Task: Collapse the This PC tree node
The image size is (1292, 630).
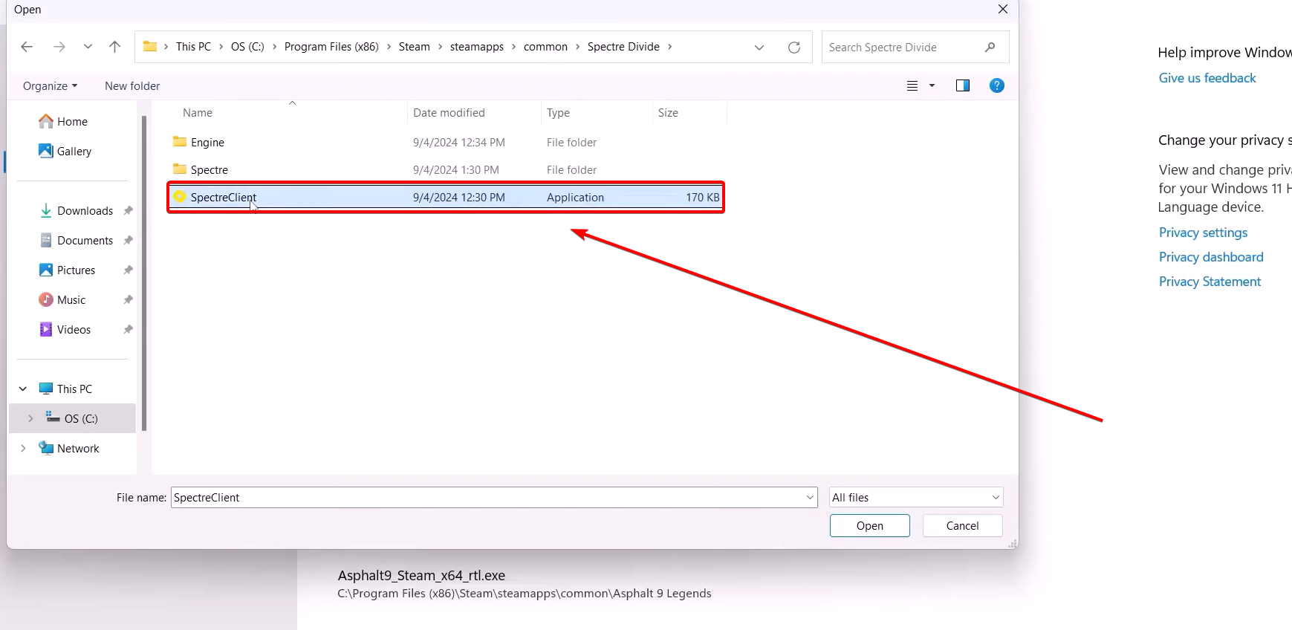Action: pos(23,389)
